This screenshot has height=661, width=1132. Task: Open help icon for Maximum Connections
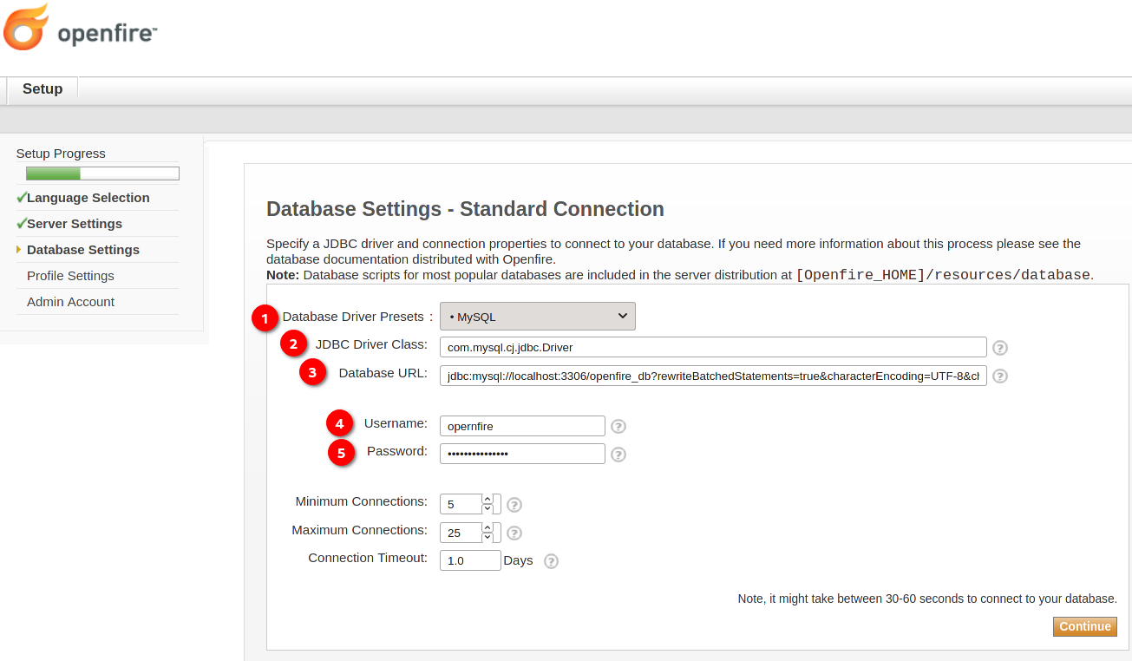click(x=514, y=533)
